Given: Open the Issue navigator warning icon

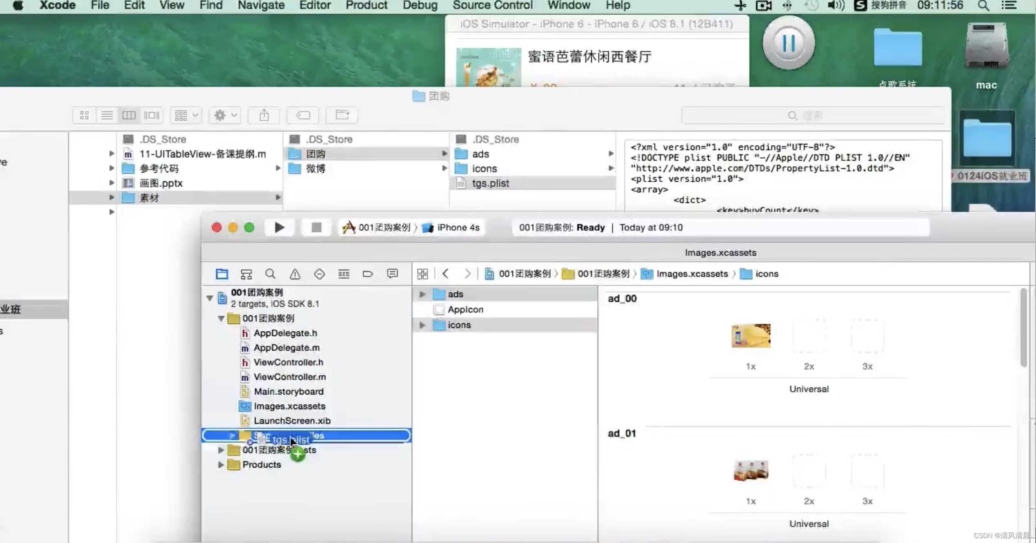Looking at the screenshot, I should [295, 274].
